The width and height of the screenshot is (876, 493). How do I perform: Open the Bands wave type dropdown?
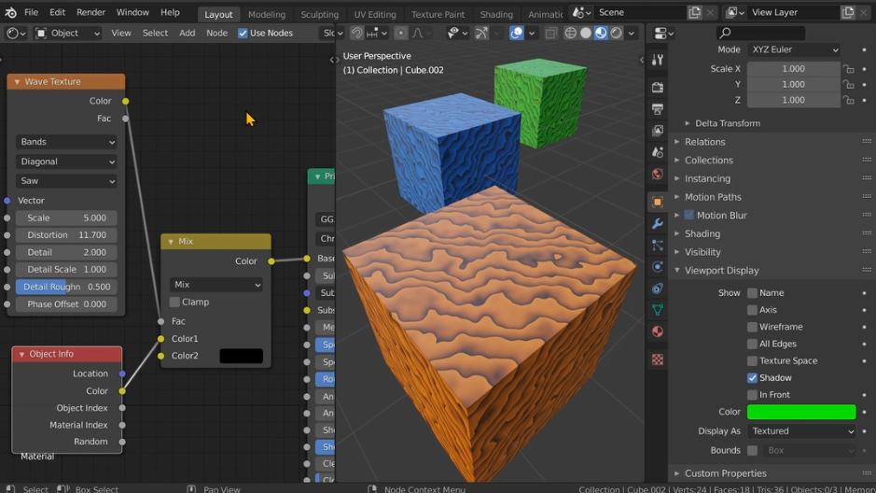click(x=66, y=142)
